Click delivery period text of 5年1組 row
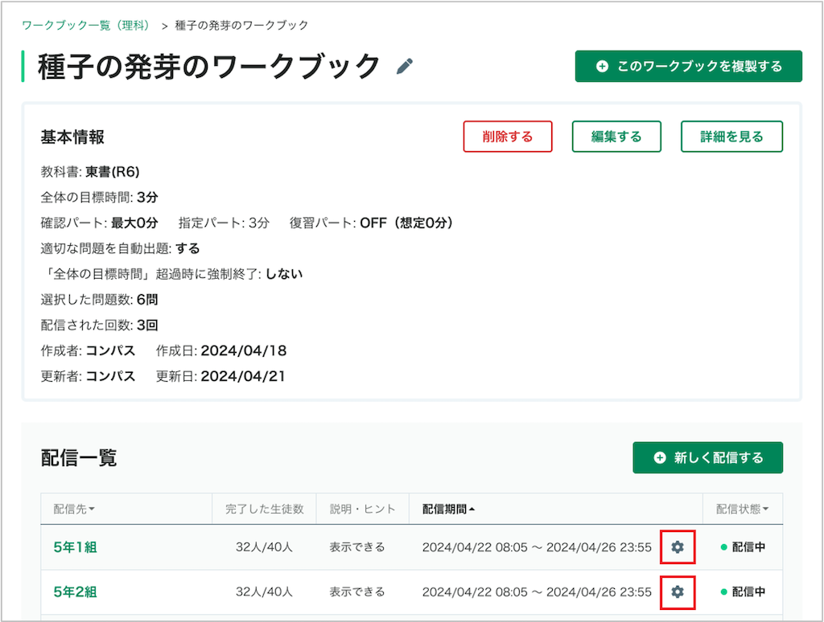Viewport: 824px width, 622px height. pyautogui.click(x=537, y=547)
